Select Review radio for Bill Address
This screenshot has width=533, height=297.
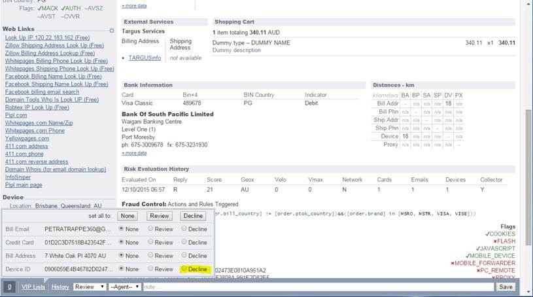point(150,255)
